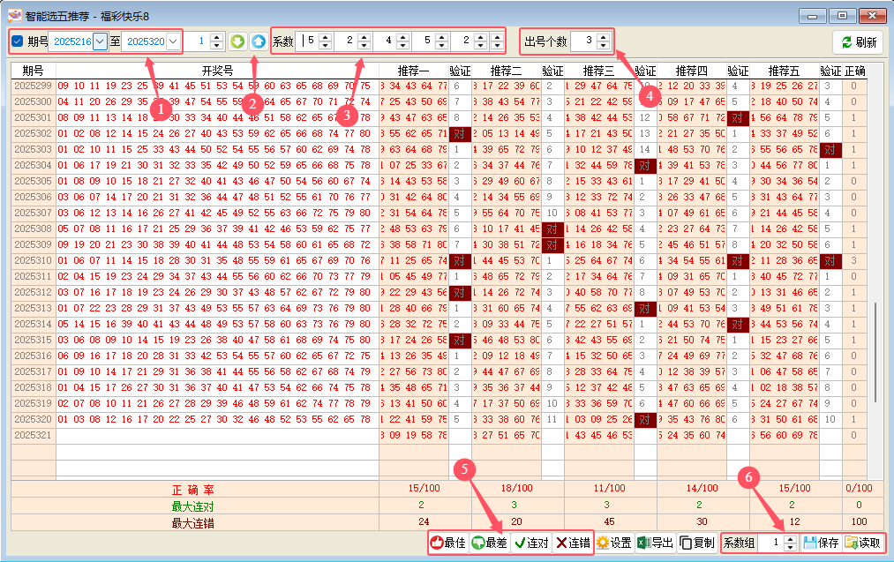
Task: Show 连错 consecutive-wrong results
Action: coord(572,543)
